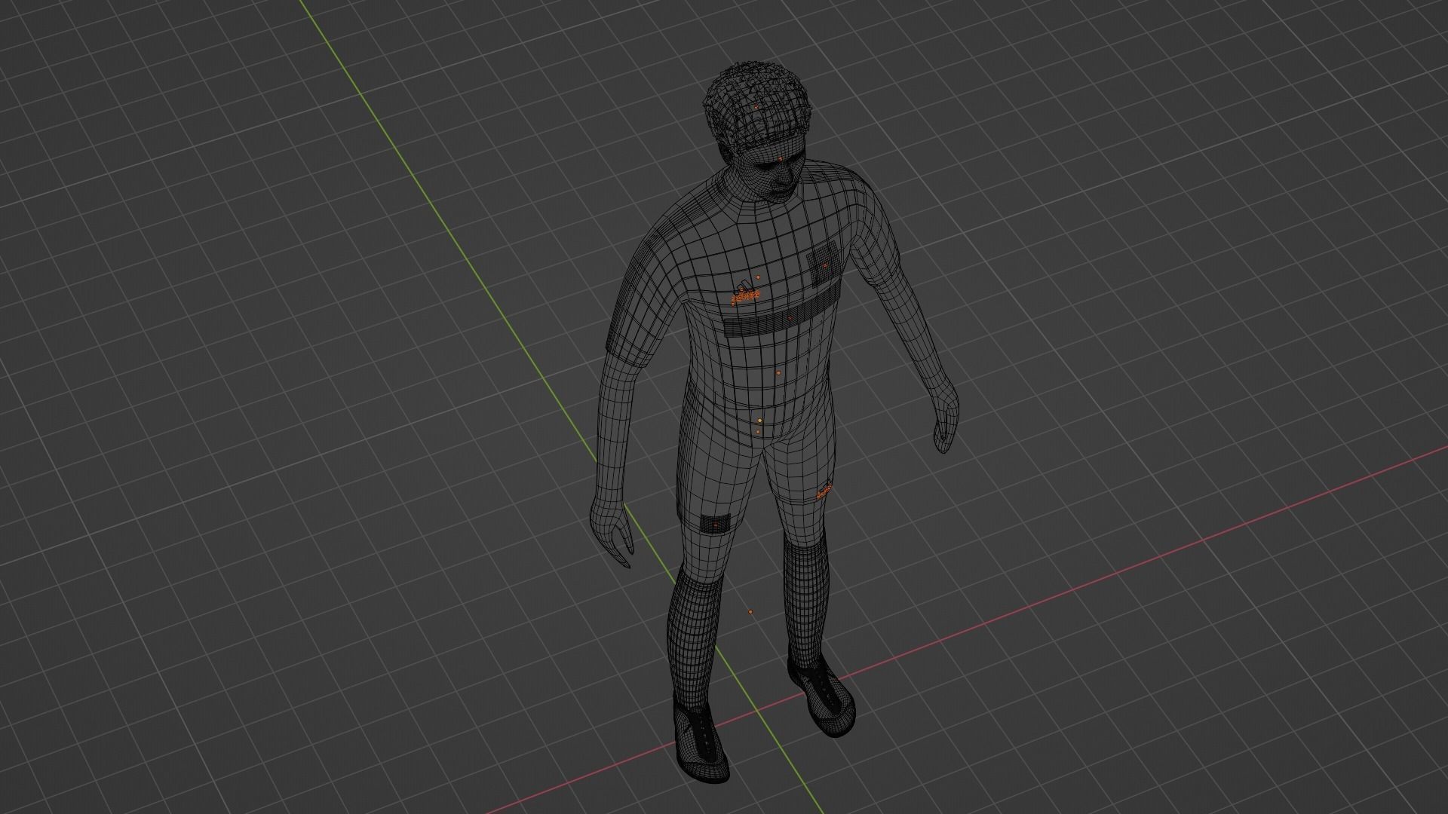The height and width of the screenshot is (814, 1448).
Task: Select the dark square patch on the shorts
Action: pyautogui.click(x=716, y=522)
